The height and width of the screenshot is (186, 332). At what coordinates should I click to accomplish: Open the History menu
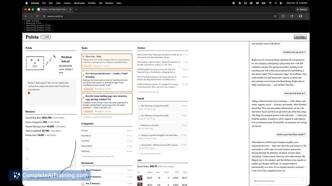pos(67,3)
